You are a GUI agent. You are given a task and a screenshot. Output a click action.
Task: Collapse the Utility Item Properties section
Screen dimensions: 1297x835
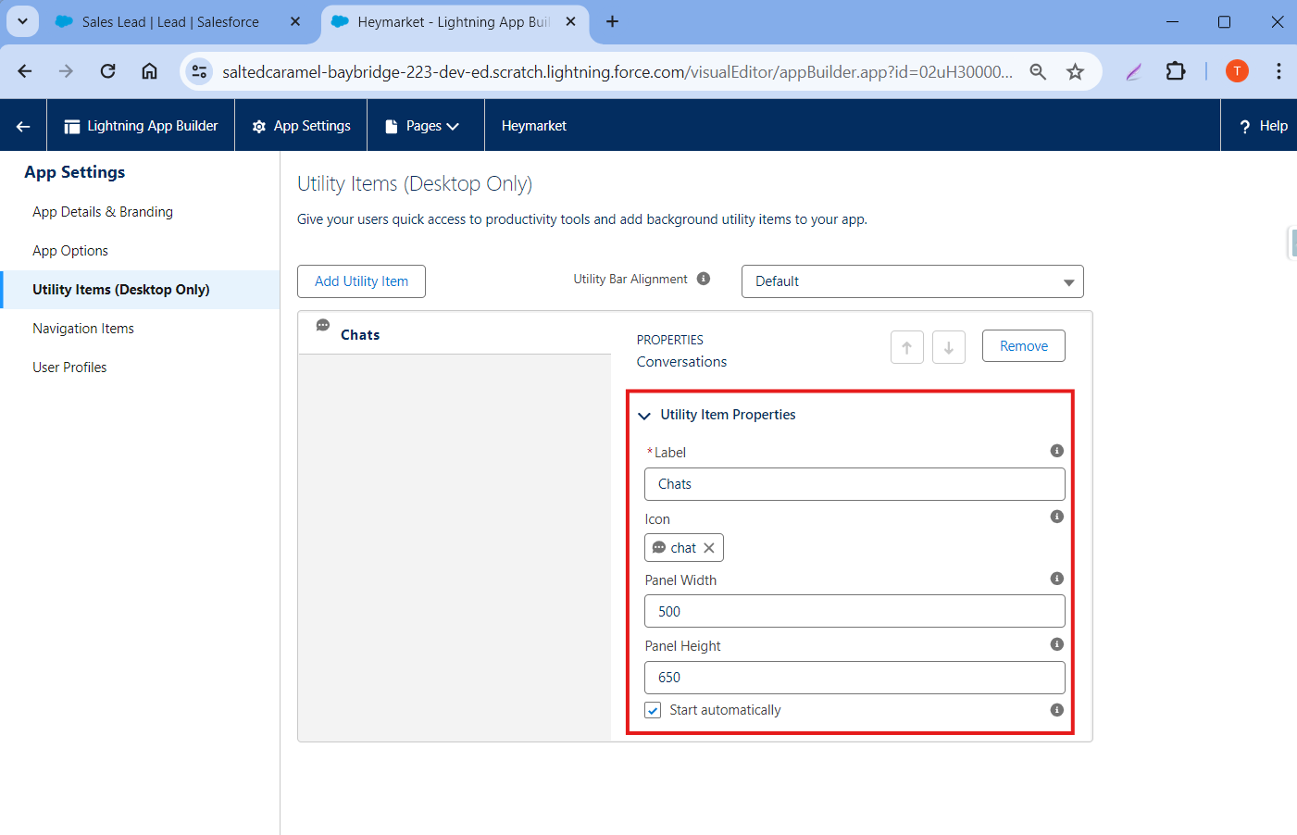pos(644,416)
